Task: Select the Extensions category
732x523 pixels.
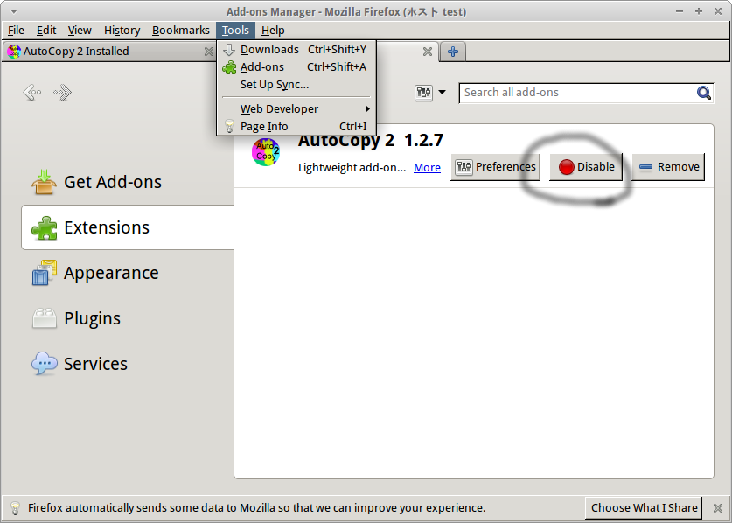Action: [x=127, y=227]
